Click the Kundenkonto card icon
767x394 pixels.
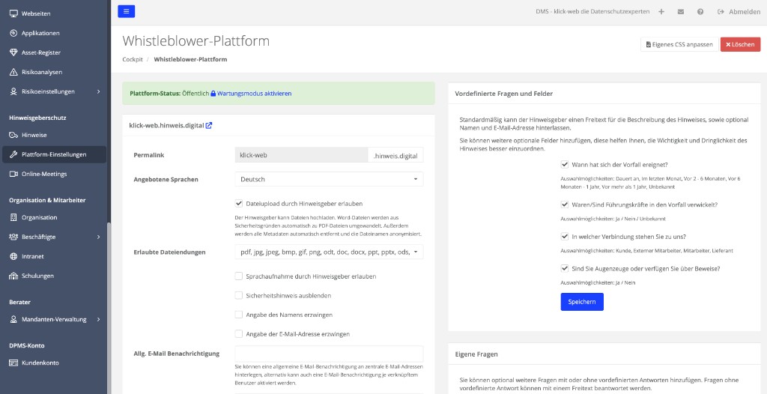pyautogui.click(x=13, y=363)
